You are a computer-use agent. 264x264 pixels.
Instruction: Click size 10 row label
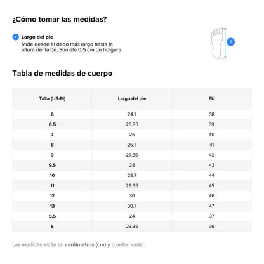click(52, 175)
